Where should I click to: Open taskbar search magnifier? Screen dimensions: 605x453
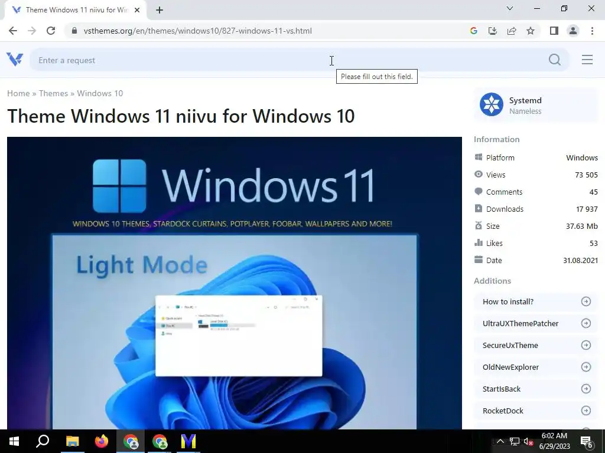point(43,441)
